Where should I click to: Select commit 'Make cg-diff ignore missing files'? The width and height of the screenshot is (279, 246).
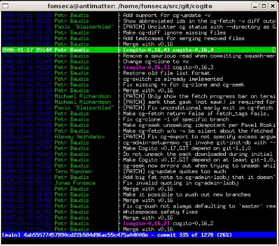coord(174,32)
